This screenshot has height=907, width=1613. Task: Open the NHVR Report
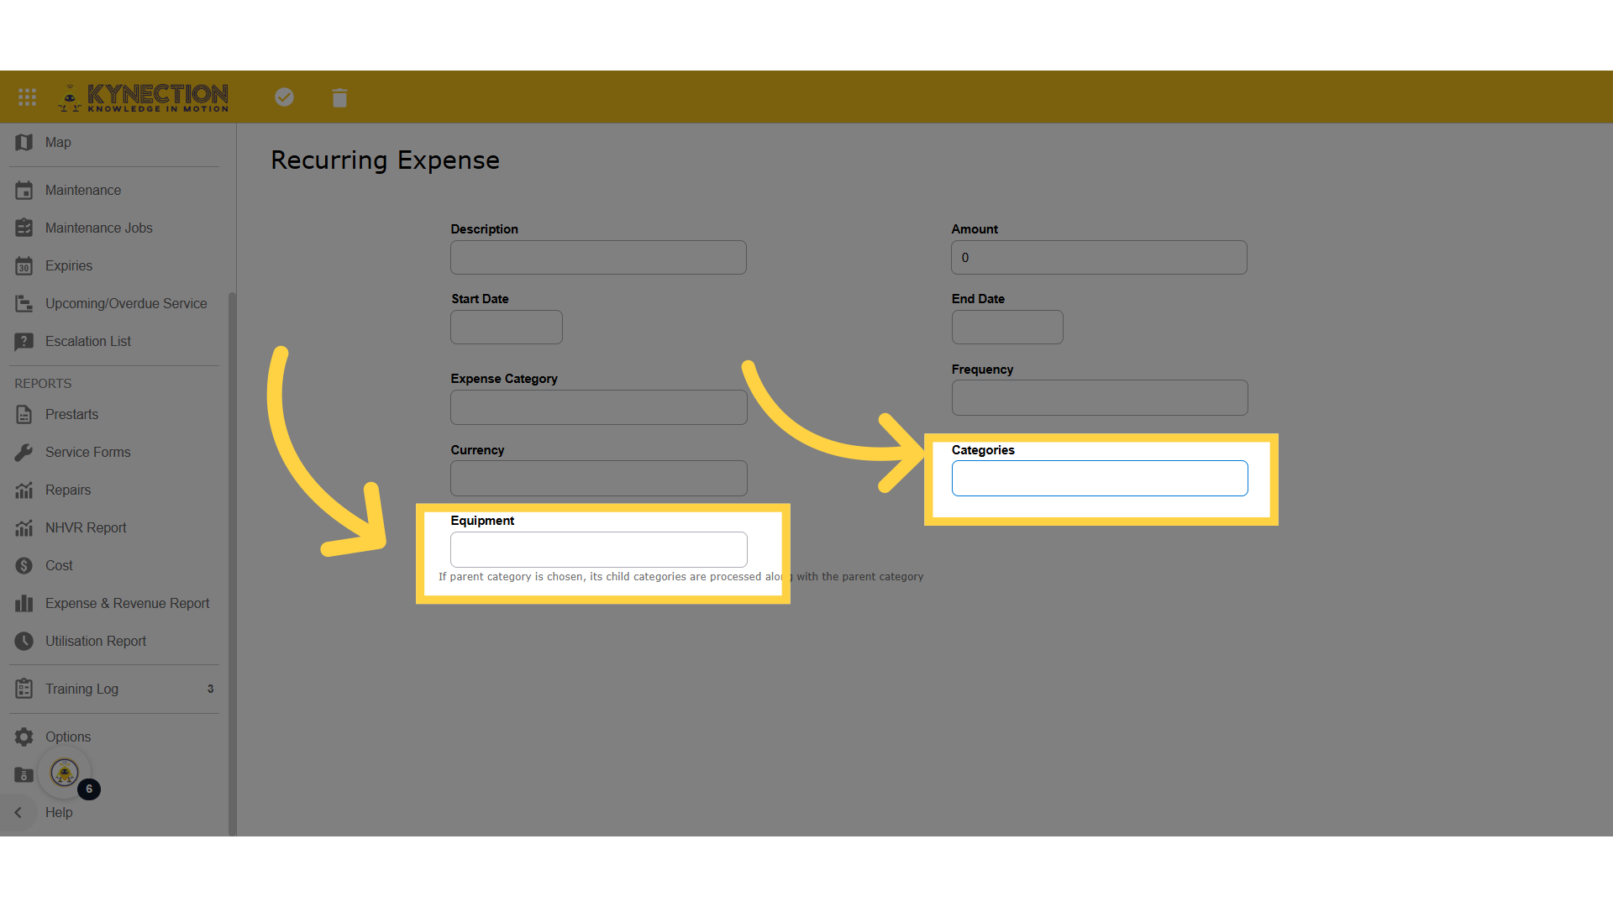coord(86,528)
